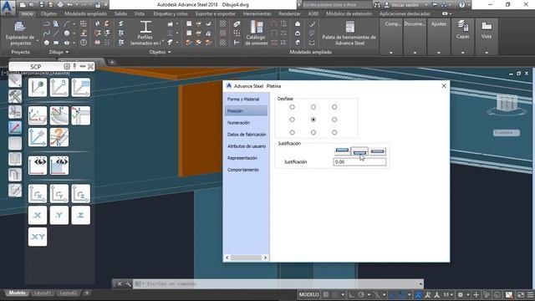Click the hammer and wrench tools icon
The image size is (535, 301).
15,97
